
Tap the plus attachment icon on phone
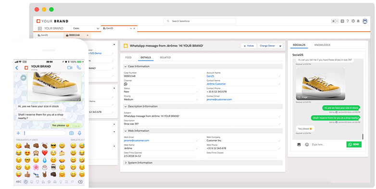tap(18, 133)
